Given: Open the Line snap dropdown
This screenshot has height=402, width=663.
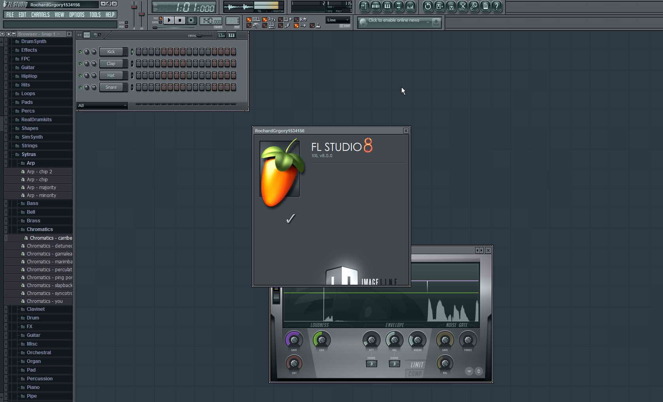Looking at the screenshot, I should pyautogui.click(x=338, y=20).
